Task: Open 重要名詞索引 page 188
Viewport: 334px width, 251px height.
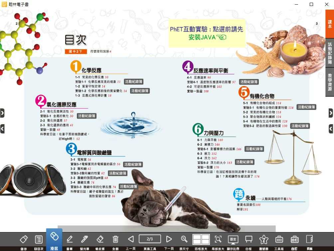Action: [249, 205]
